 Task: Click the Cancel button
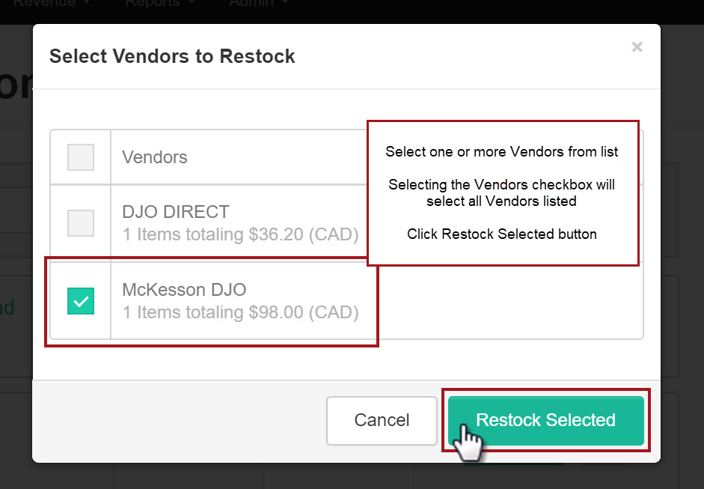pos(382,420)
